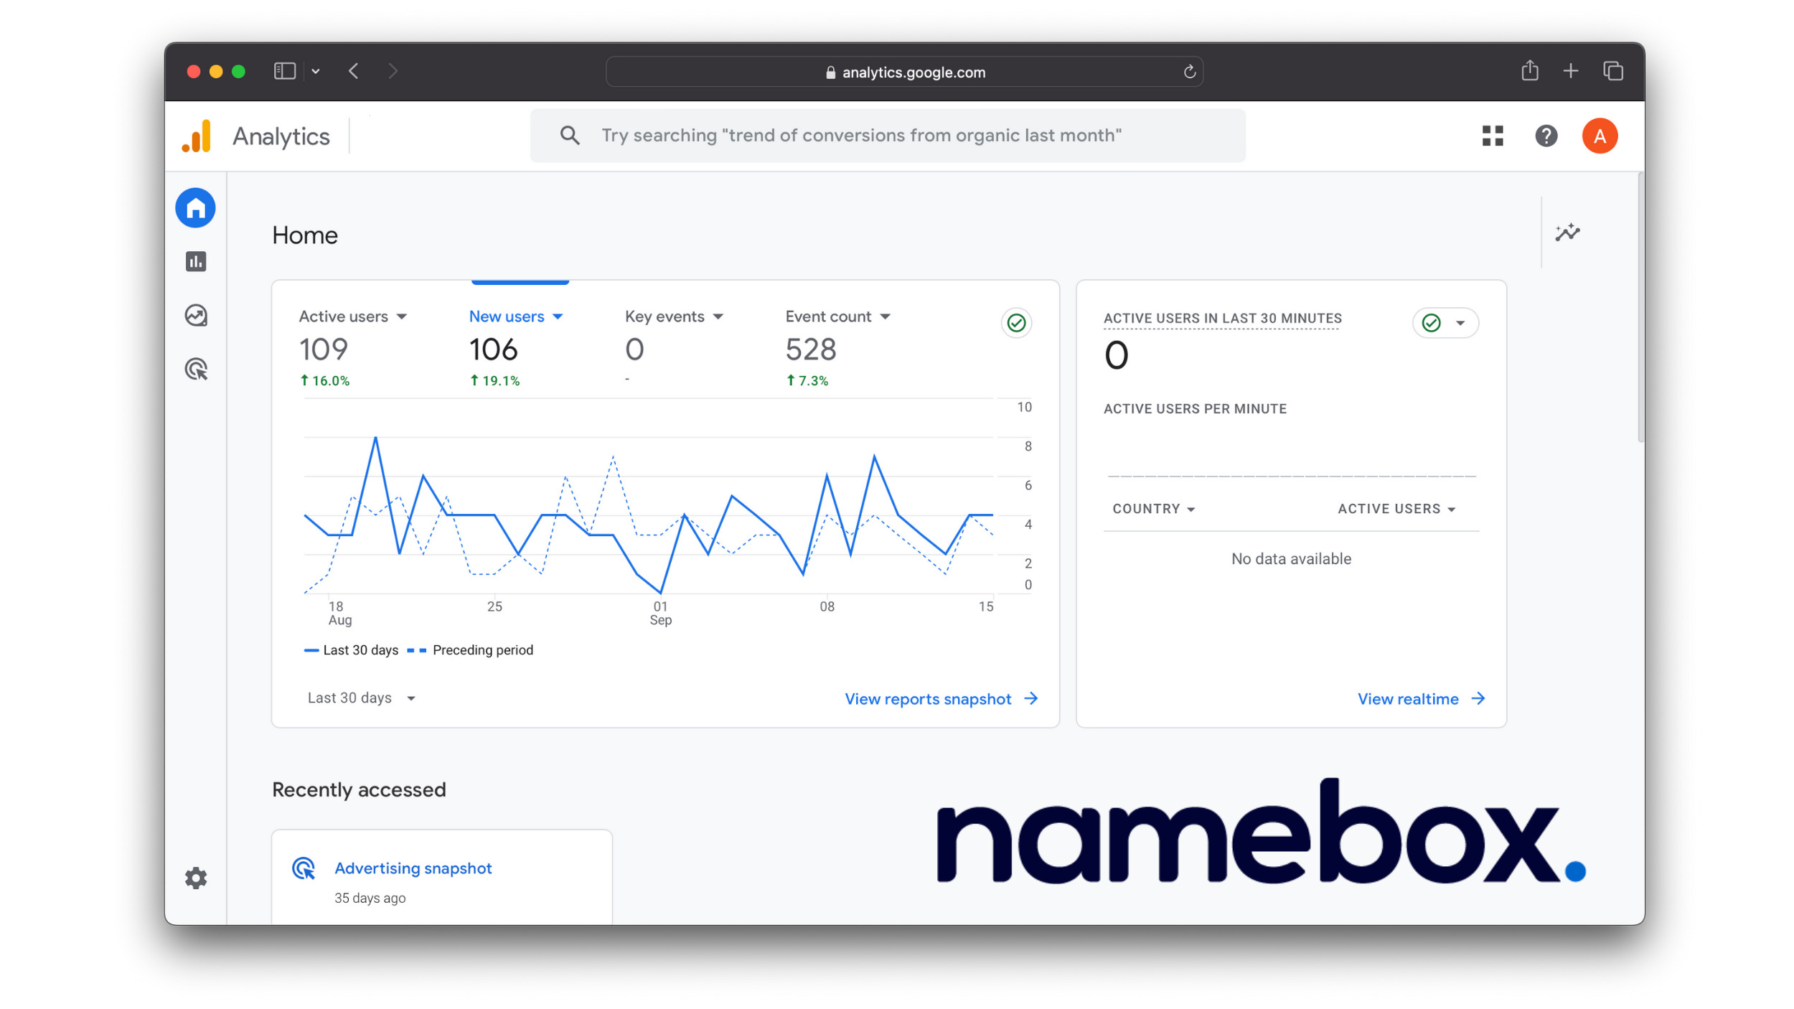The width and height of the screenshot is (1794, 1009).
Task: Open the Explore icon in sidebar
Action: pos(196,316)
